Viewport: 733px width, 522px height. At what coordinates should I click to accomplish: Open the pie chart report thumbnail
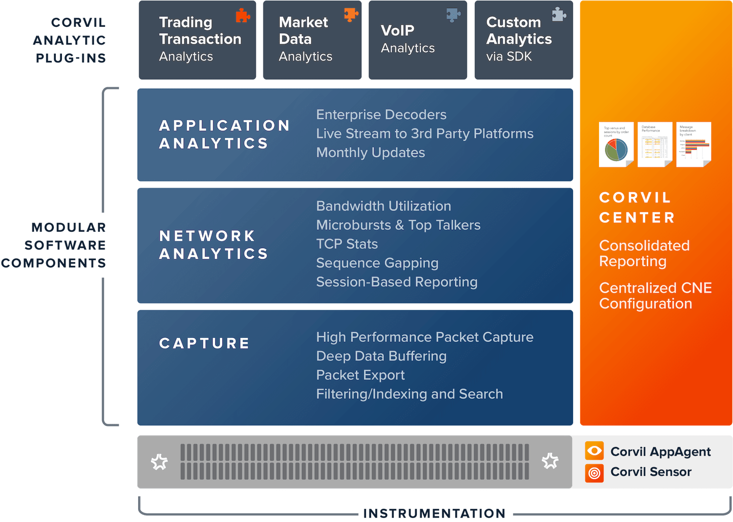[x=616, y=145]
